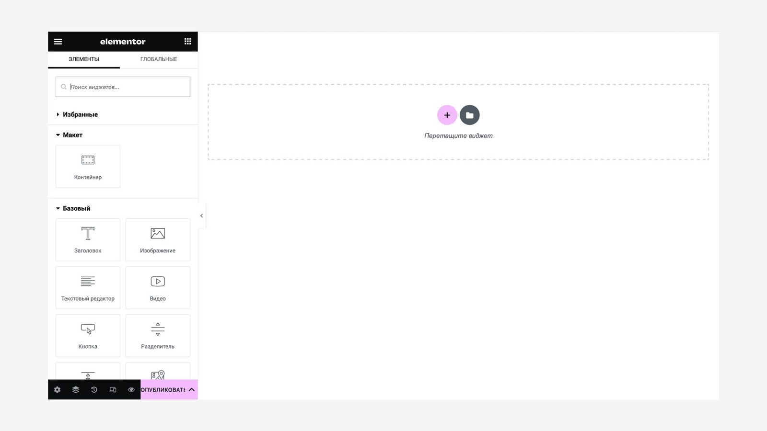Select the Заголовок widget
767x431 pixels.
tap(88, 239)
